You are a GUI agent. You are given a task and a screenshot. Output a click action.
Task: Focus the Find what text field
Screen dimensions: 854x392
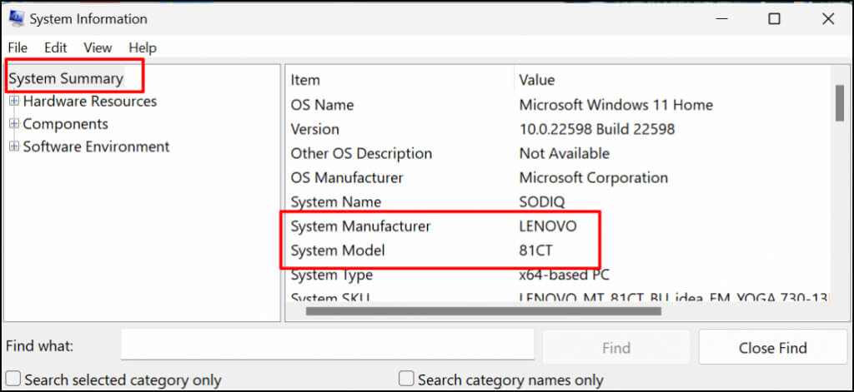(327, 345)
